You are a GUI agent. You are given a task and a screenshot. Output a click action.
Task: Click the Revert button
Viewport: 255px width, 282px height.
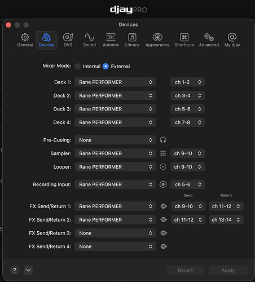coord(185,270)
